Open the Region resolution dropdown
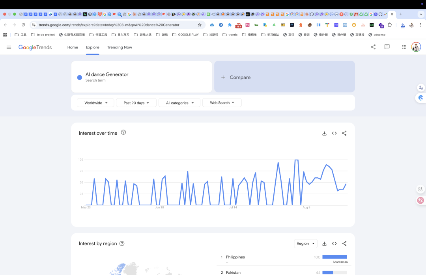 pyautogui.click(x=306, y=243)
